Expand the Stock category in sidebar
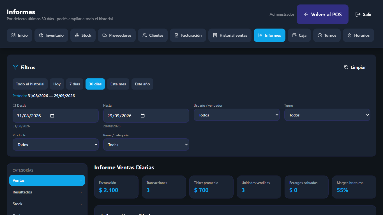Viewport: 383px width, 215px height. point(47,204)
